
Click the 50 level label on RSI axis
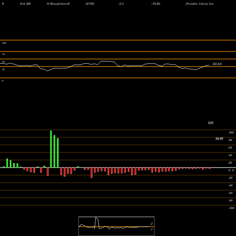(3, 62)
